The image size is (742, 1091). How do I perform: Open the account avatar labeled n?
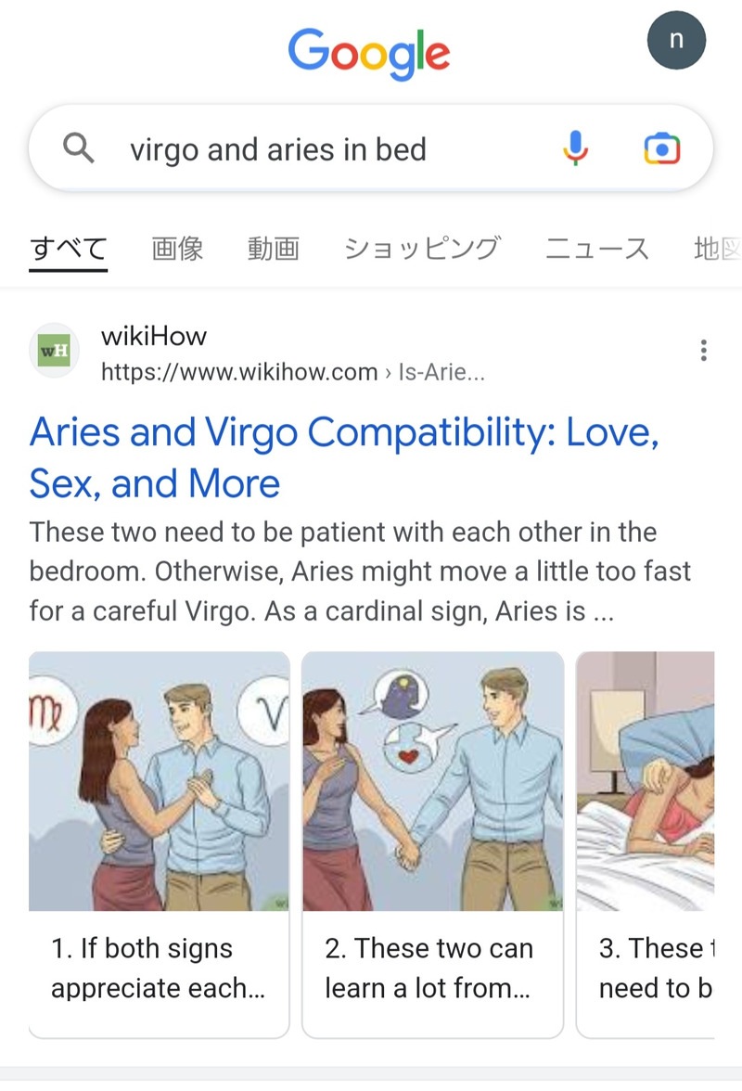676,40
